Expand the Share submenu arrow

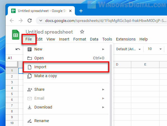point(103,89)
